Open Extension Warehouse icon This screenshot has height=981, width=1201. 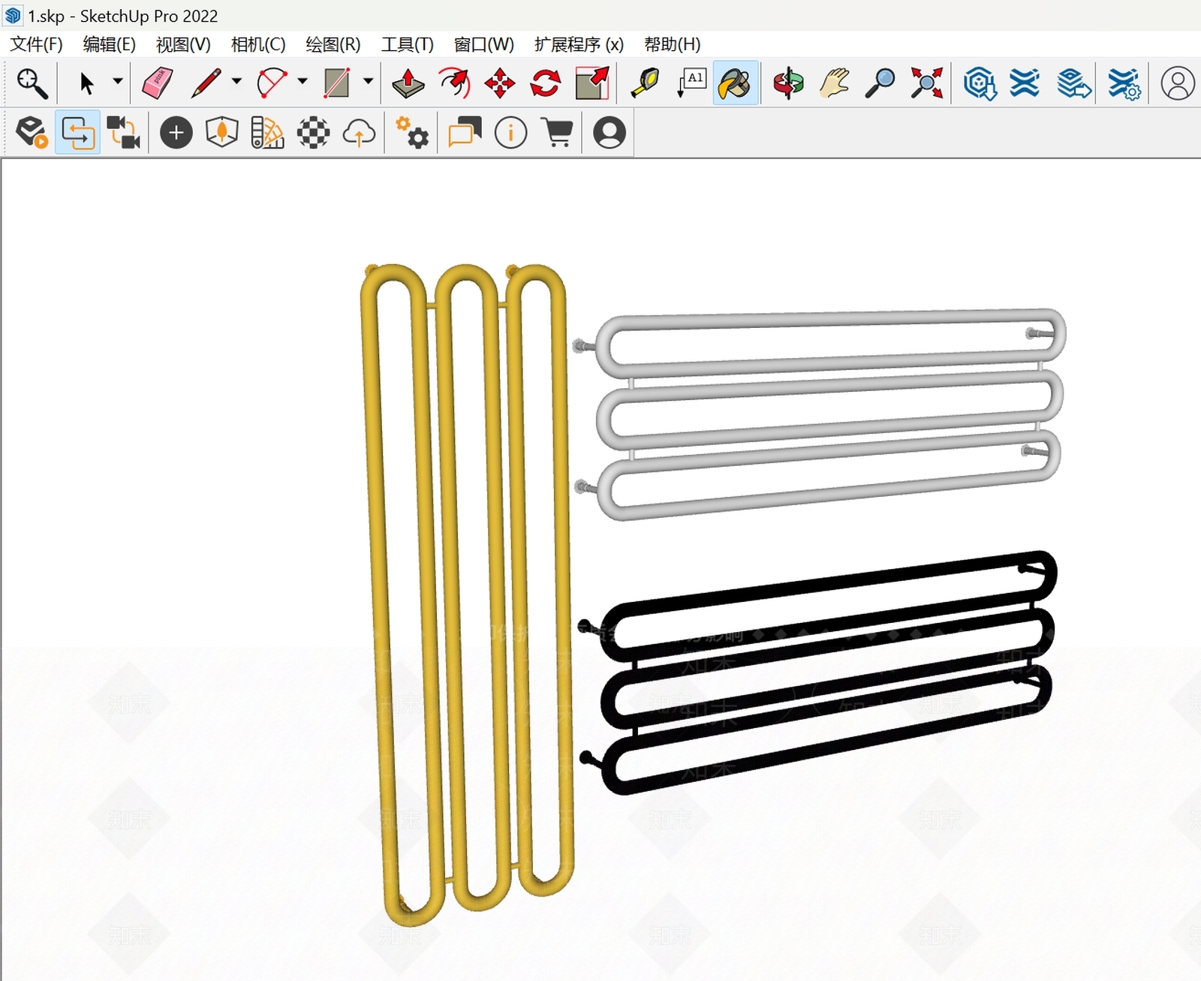(x=1025, y=83)
